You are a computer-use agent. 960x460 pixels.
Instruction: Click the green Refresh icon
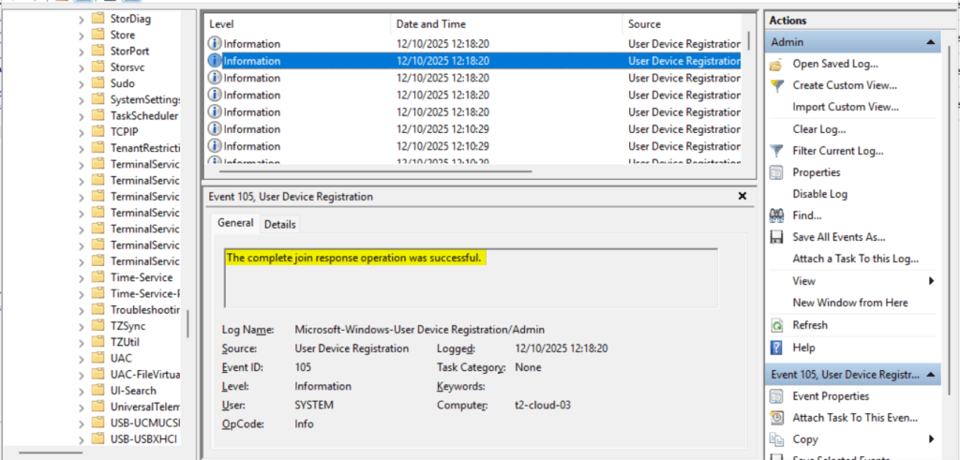tap(776, 325)
